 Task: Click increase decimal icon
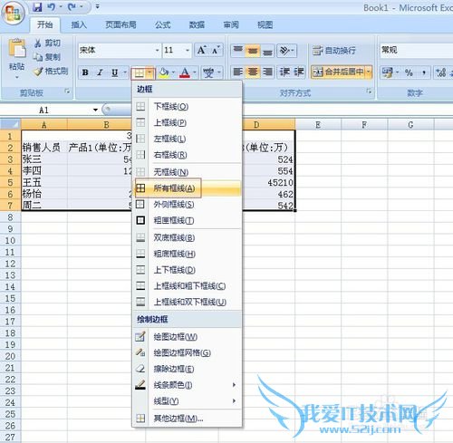click(440, 72)
